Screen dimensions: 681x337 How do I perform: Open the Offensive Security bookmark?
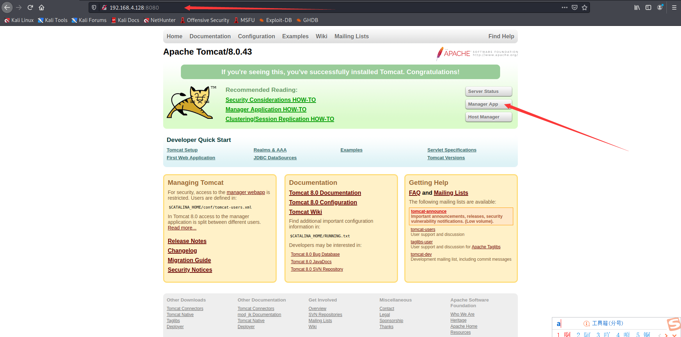pos(205,20)
